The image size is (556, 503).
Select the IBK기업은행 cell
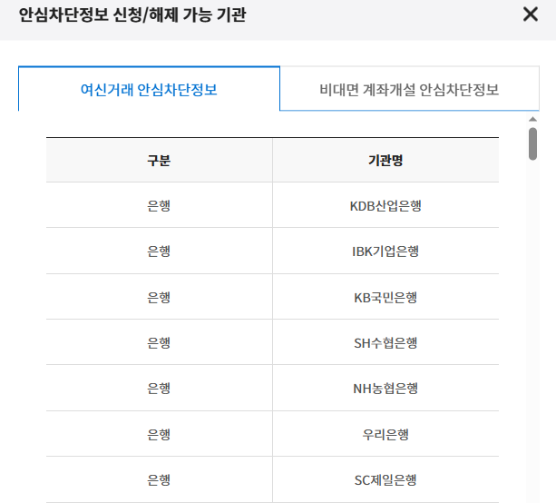pos(385,251)
